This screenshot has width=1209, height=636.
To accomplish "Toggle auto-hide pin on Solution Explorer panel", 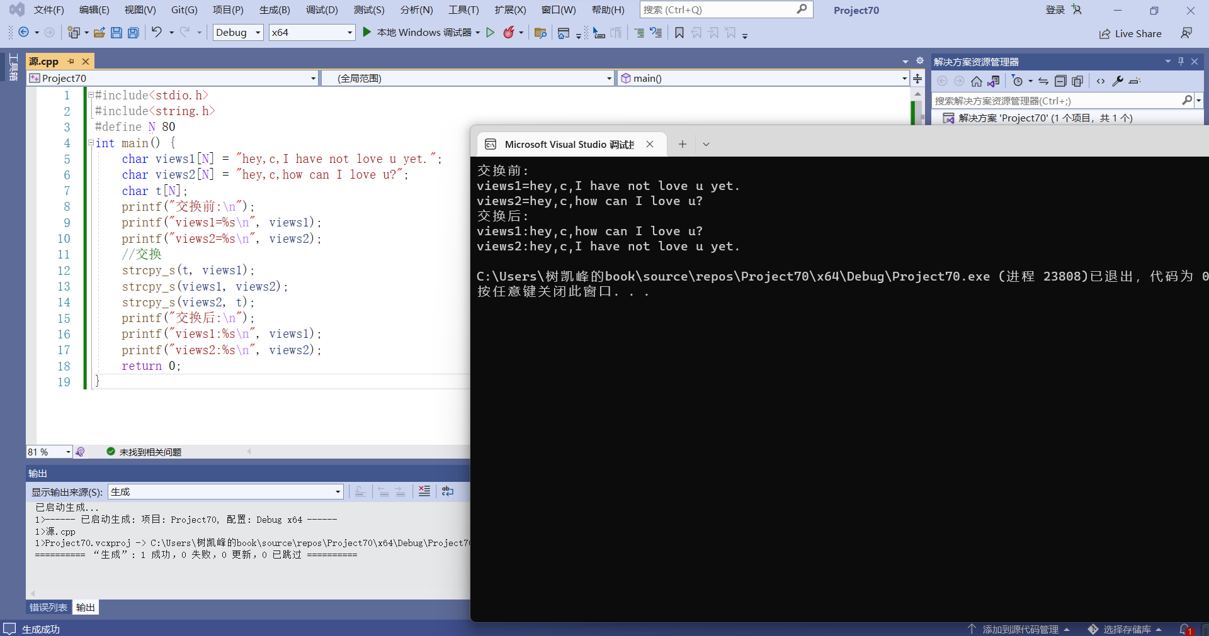I will click(1181, 62).
